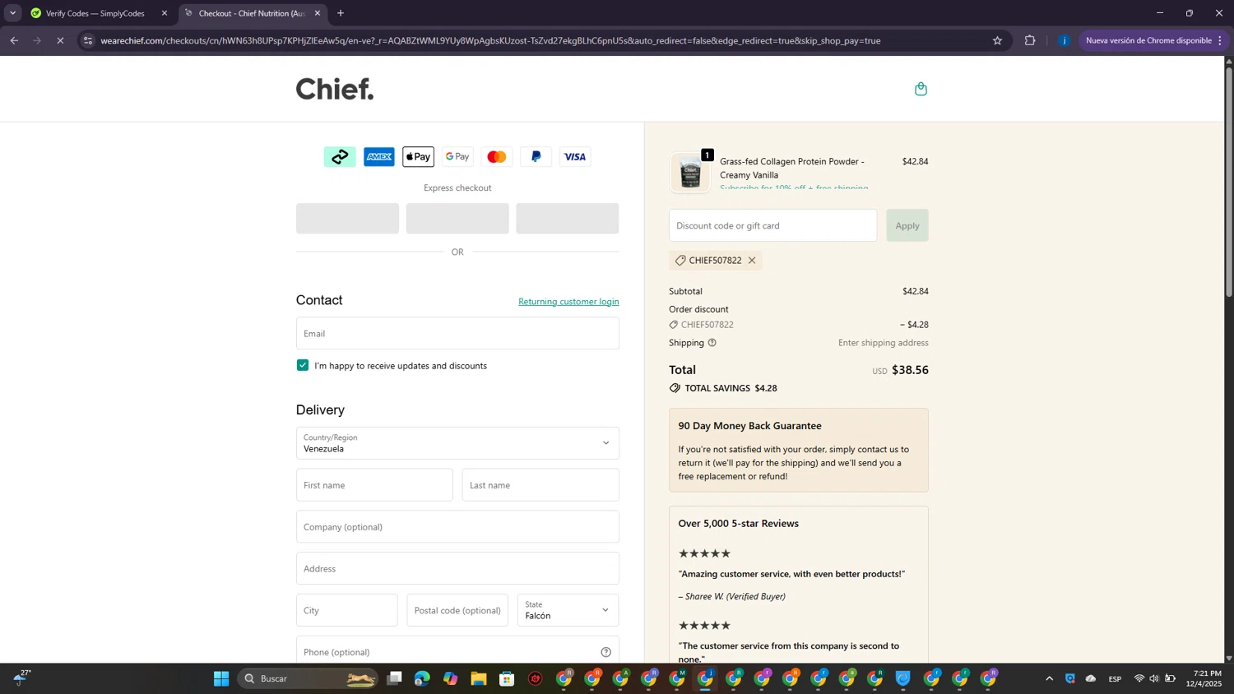Viewport: 1234px width, 694px height.
Task: Click the Google Pay payment icon
Action: pyautogui.click(x=457, y=157)
